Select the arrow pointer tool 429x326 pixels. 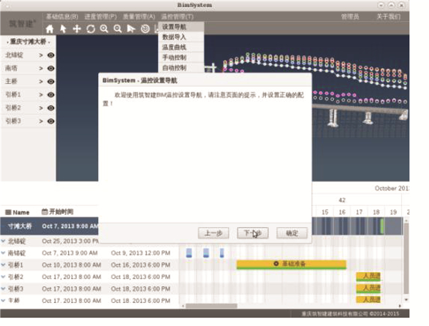pos(63,29)
